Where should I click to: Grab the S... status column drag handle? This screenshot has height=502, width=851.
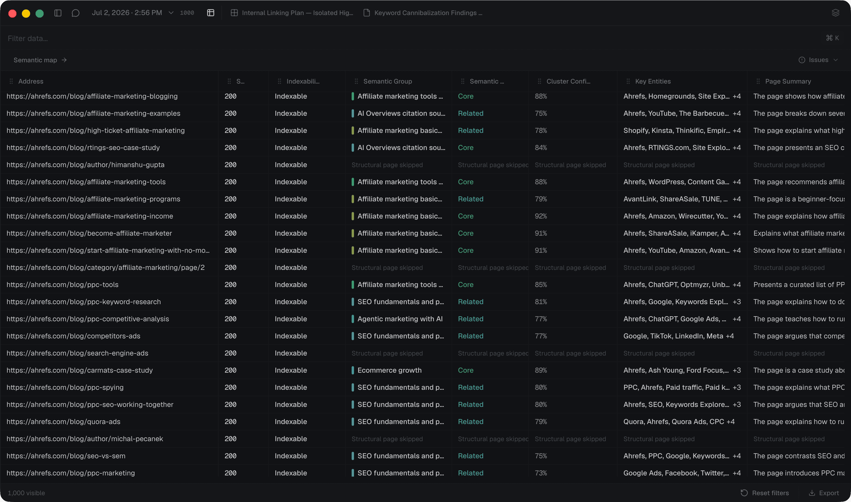pyautogui.click(x=229, y=81)
